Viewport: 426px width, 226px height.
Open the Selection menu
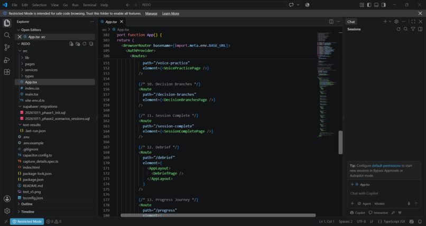tap(40, 5)
